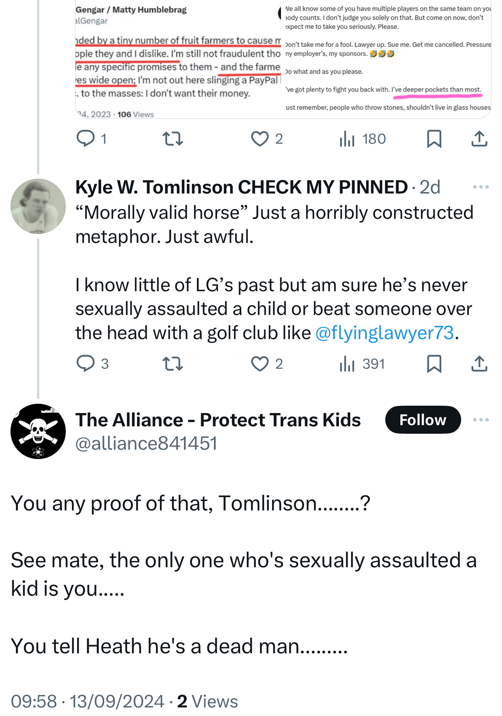This screenshot has height=716, width=502.
Task: Bookmark Kyle W. Tomlinson's tweet
Action: 434,364
